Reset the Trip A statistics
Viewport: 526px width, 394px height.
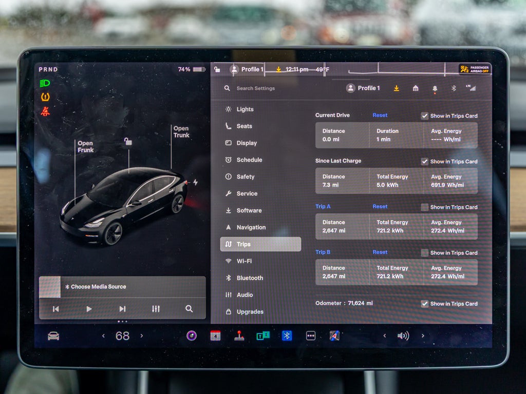pyautogui.click(x=380, y=206)
